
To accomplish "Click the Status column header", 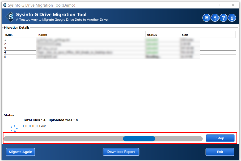I will (163, 35).
